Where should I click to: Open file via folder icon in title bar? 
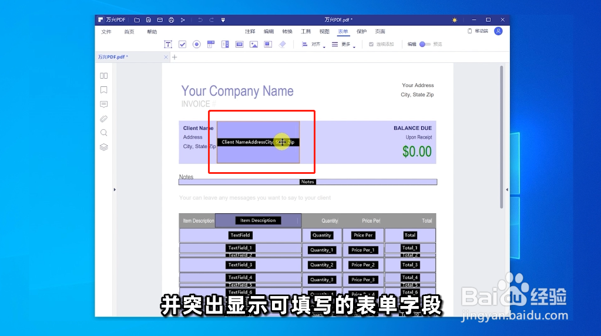click(137, 20)
